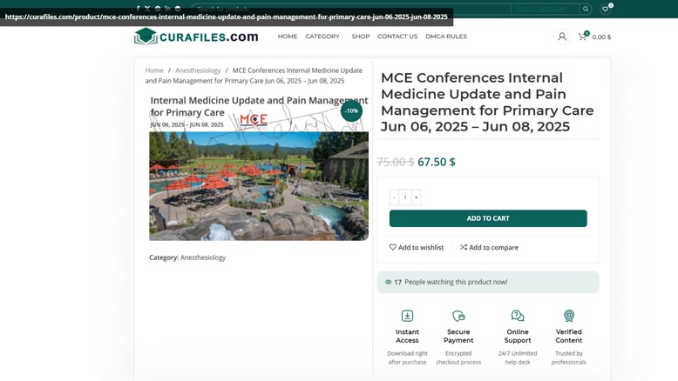Expand the Category menu
The width and height of the screenshot is (678, 381).
click(x=324, y=37)
